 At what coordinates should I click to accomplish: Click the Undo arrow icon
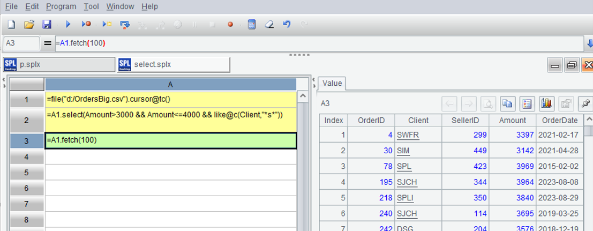click(x=287, y=25)
